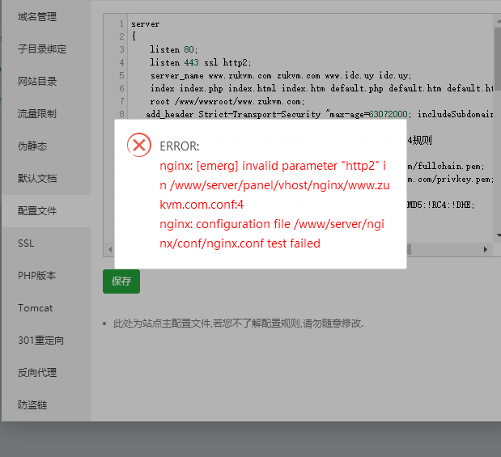Click line number 4 in gutter
Screen dimensions: 501x457
click(121, 62)
